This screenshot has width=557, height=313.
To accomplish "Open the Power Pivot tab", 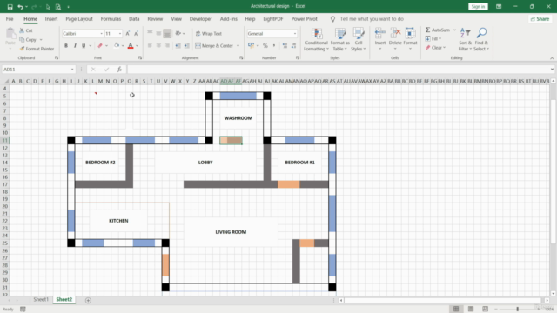I will (x=304, y=19).
